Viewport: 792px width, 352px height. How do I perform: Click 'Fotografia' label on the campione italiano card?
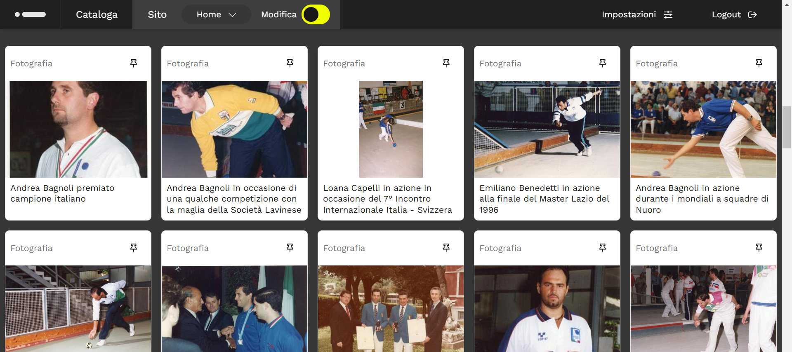pos(31,63)
